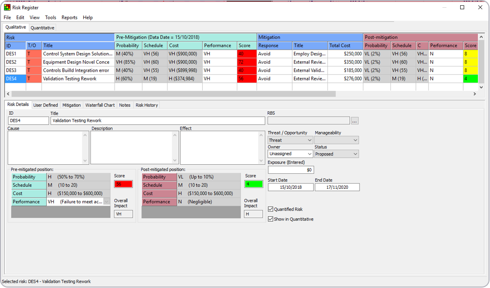Open the File menu
This screenshot has height=288, width=490.
pyautogui.click(x=7, y=17)
